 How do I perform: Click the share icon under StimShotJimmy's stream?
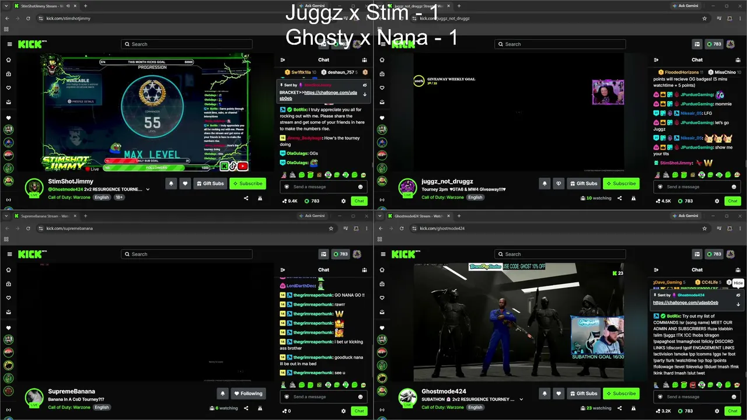pos(246,198)
